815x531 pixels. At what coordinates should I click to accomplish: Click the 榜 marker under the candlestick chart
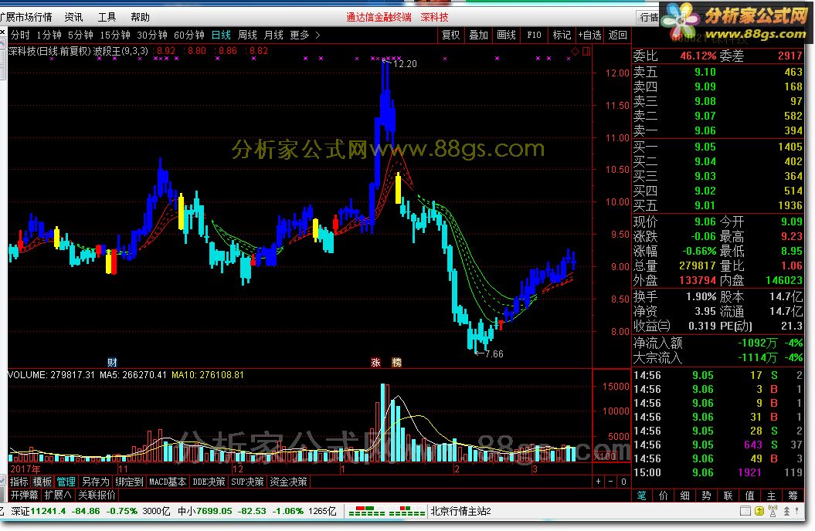[x=396, y=362]
